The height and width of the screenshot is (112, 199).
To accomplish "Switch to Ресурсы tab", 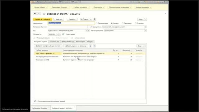I will click(x=90, y=42).
